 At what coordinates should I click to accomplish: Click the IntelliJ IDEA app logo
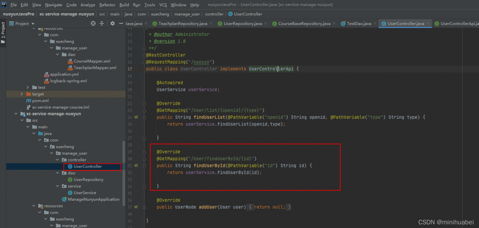click(x=4, y=5)
